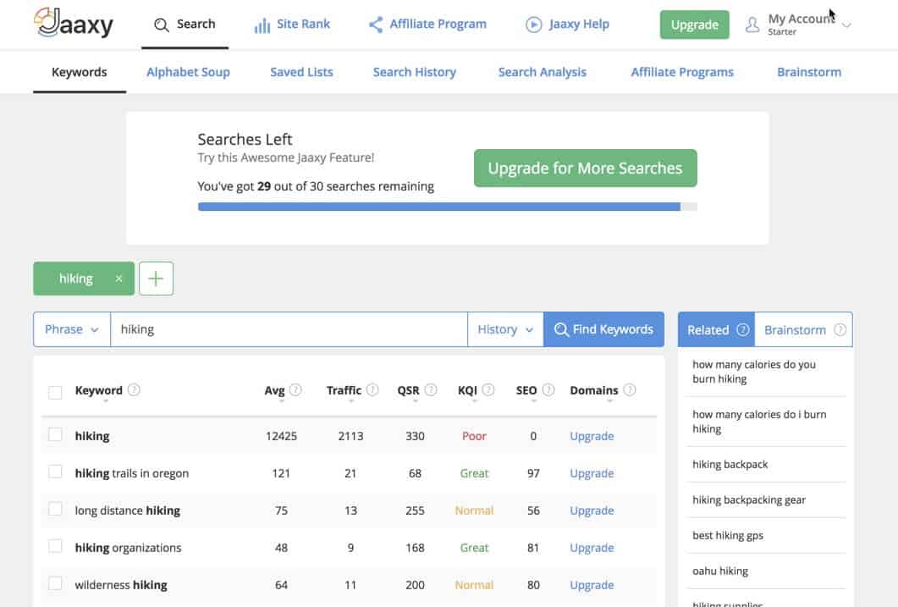Remove the hiking search tab
Screen dimensions: 898x607
click(x=118, y=279)
